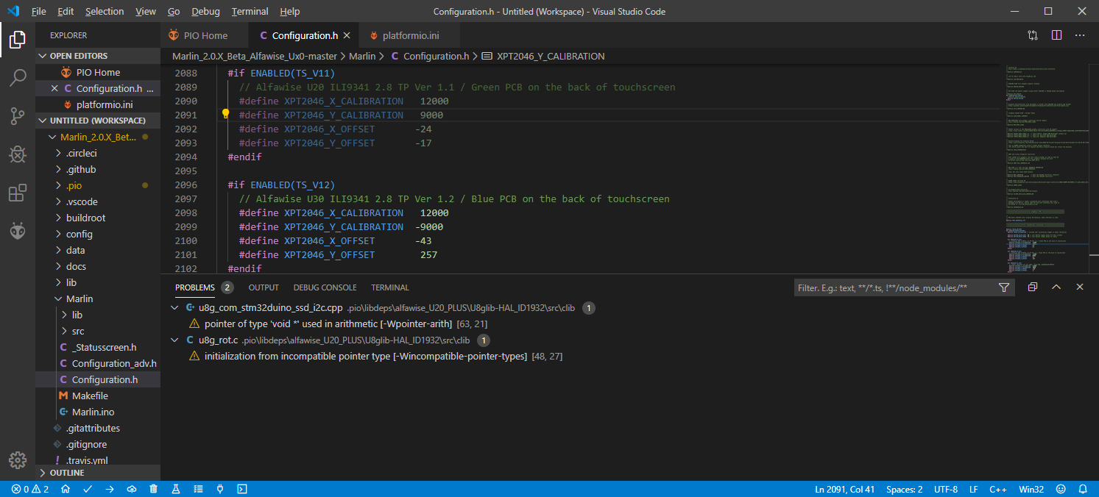The width and height of the screenshot is (1099, 497).
Task: Click the PlatformIO Upload arrow in status bar
Action: coord(110,489)
